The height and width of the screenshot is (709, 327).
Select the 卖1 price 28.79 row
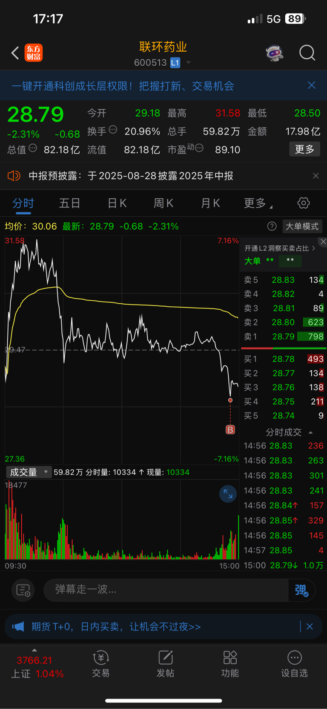pos(284,336)
